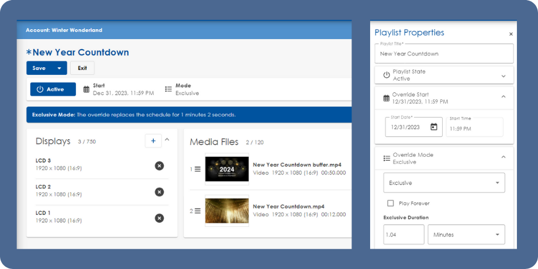Collapse the Override Mode section
The height and width of the screenshot is (269, 538).
[x=503, y=157]
